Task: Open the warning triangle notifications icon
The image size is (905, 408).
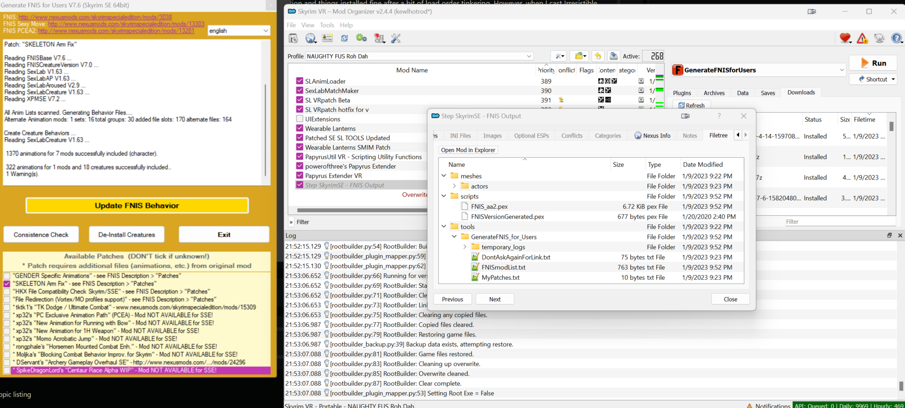Action: point(862,38)
